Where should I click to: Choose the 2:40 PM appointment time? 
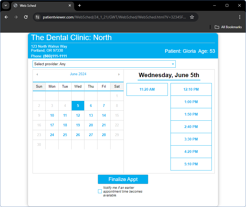pos(191,127)
